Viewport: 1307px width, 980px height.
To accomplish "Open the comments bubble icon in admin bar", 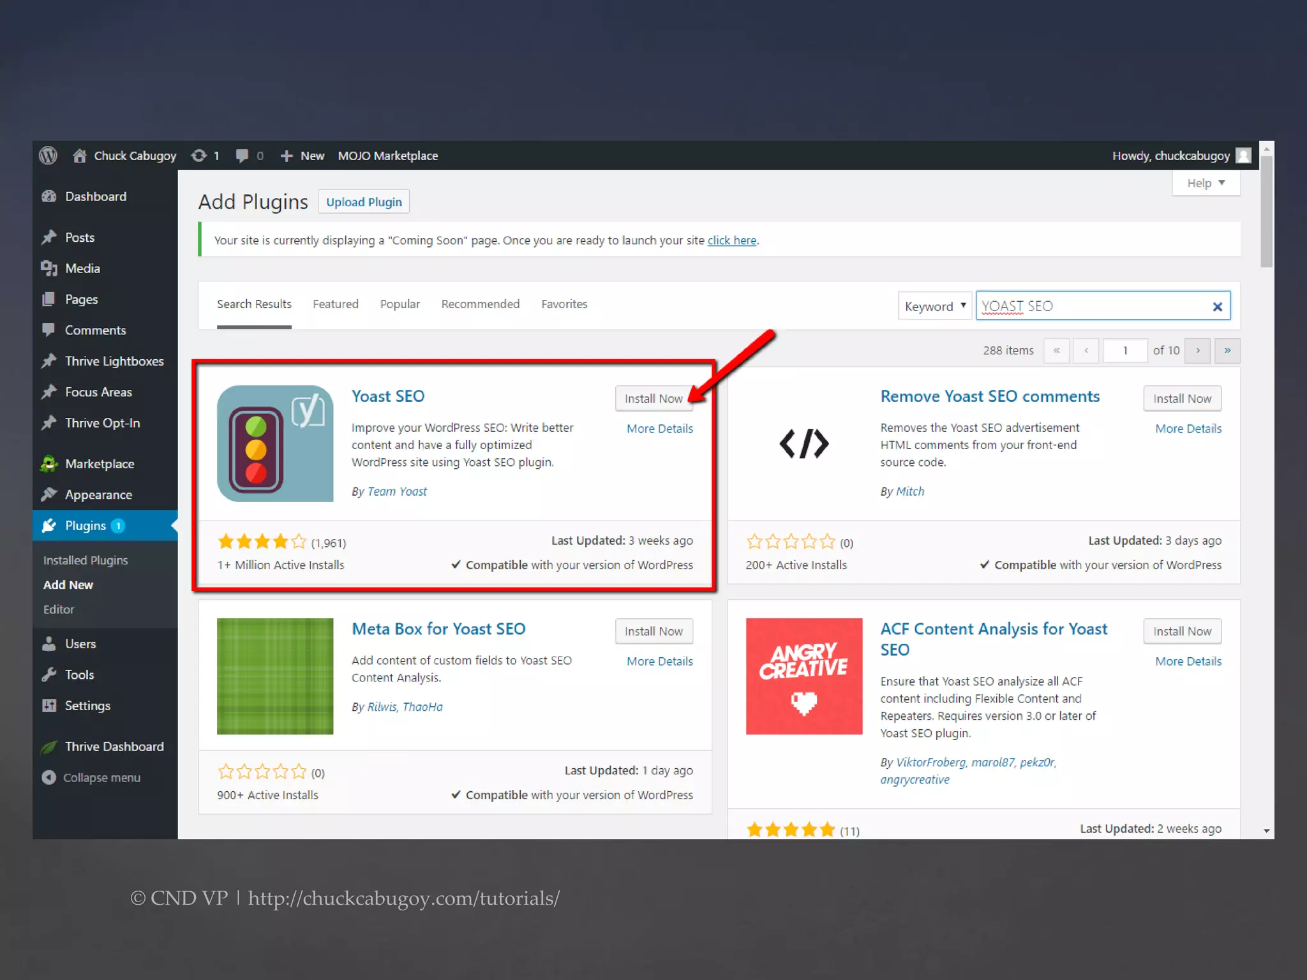I will pos(242,156).
